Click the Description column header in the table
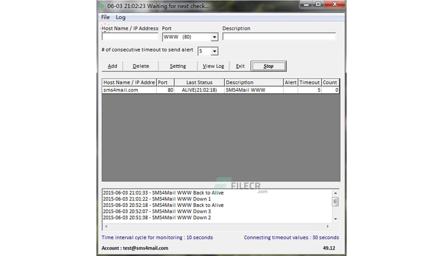Image resolution: width=443 pixels, height=256 pixels. coord(254,83)
